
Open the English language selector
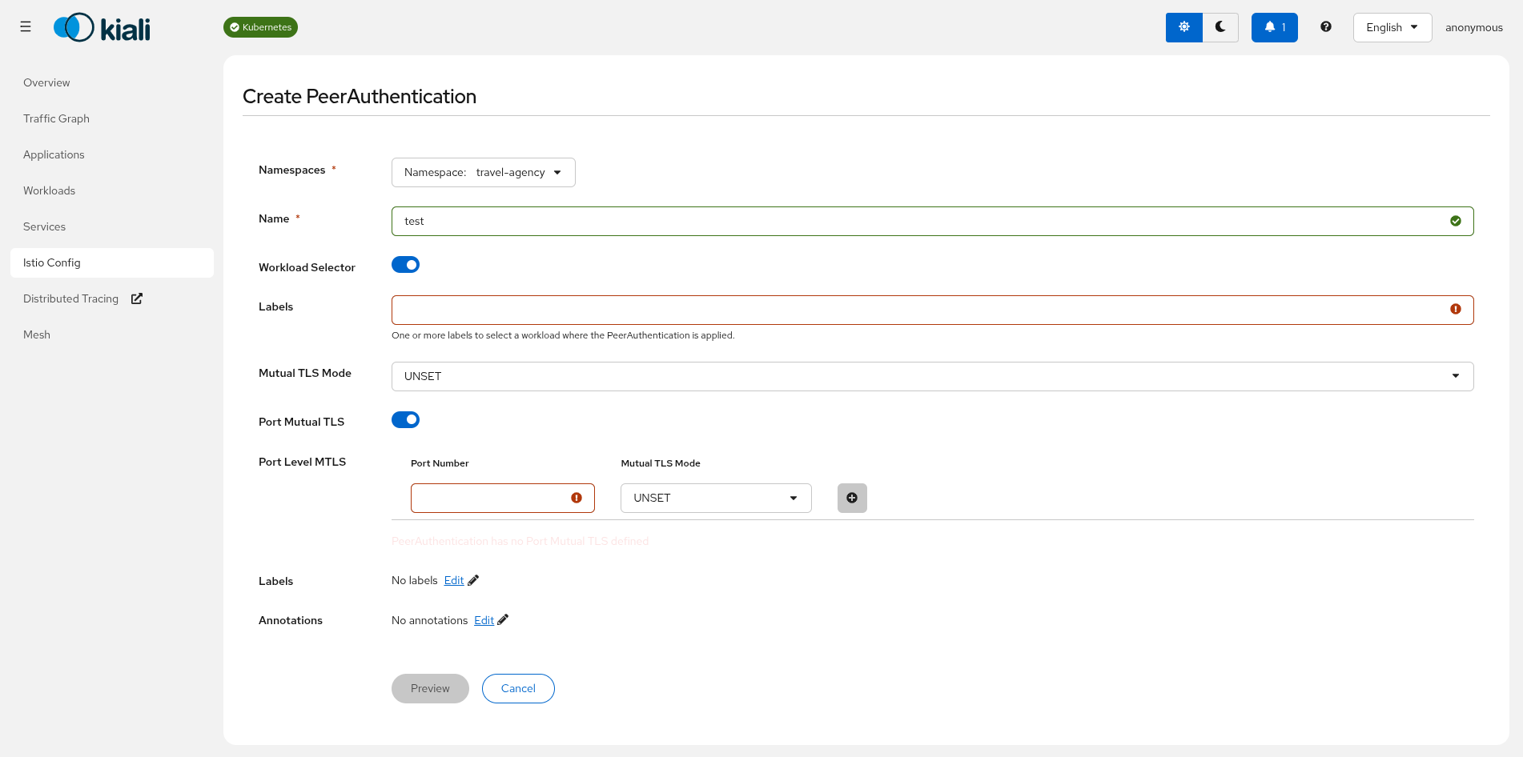(1392, 26)
